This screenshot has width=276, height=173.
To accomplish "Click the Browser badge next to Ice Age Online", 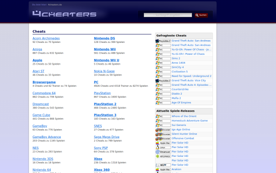I will coord(163,130).
